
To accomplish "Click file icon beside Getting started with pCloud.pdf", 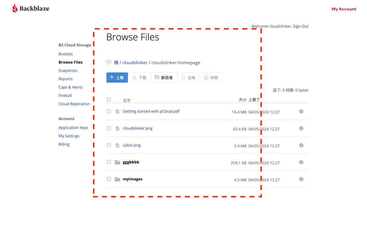I will tap(117, 111).
